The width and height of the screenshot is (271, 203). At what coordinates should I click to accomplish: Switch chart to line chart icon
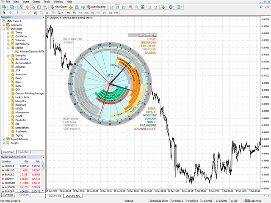pos(124,7)
